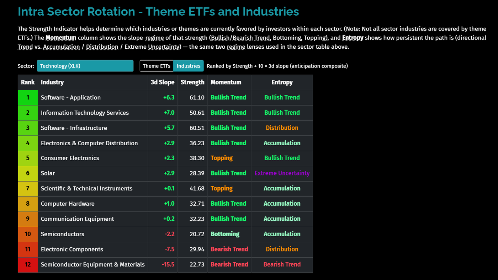Click strength value 61.10
The image size is (498, 280).
[197, 97]
